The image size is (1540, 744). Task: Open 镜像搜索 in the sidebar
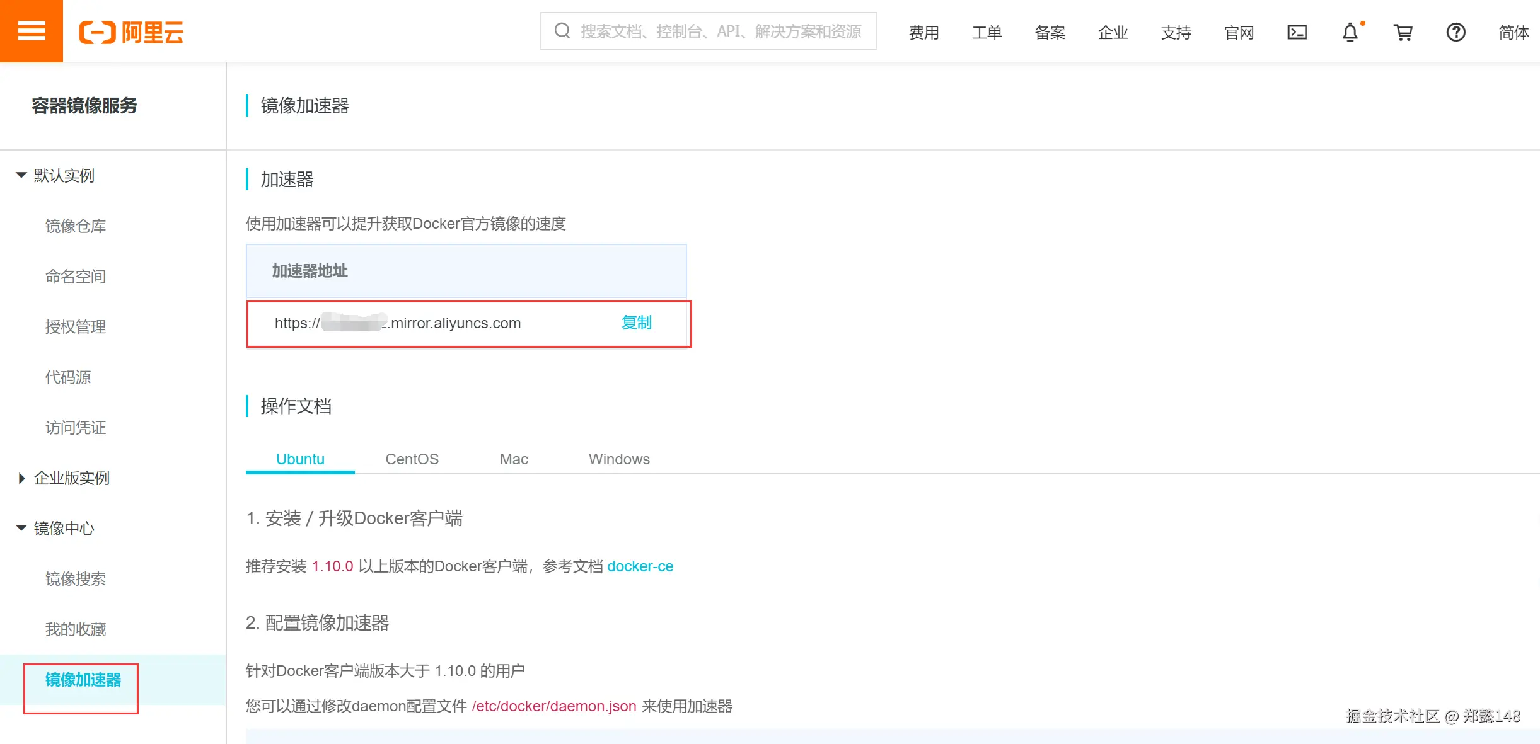pos(76,579)
